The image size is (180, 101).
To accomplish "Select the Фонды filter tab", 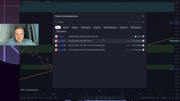I will [75, 27].
